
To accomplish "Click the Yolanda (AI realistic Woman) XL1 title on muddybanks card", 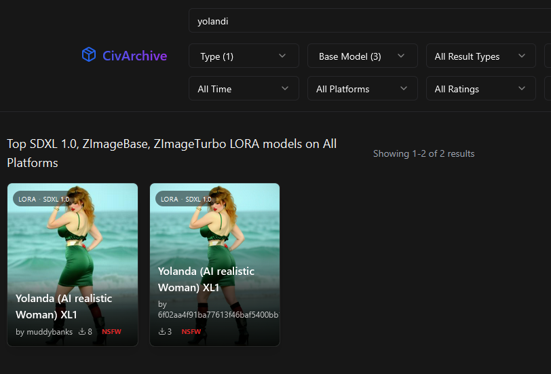I will tap(64, 307).
